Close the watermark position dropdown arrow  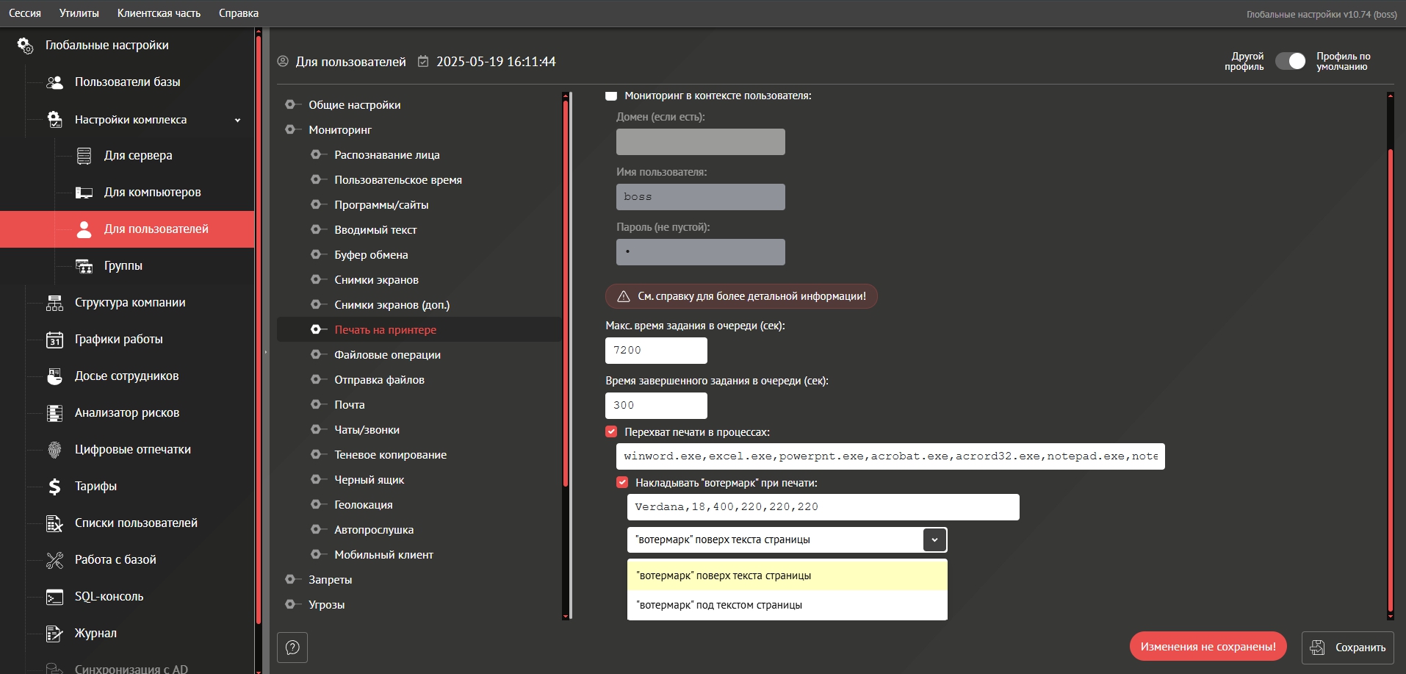(x=934, y=539)
